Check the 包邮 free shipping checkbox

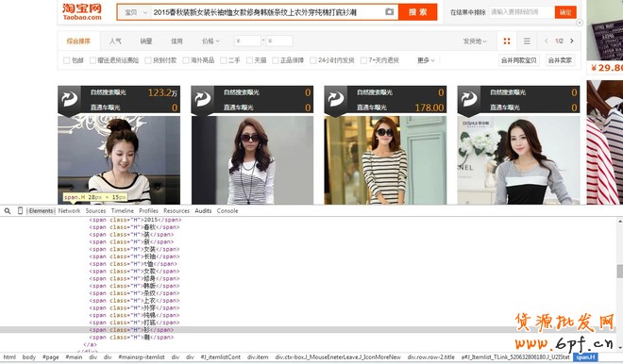pyautogui.click(x=67, y=60)
